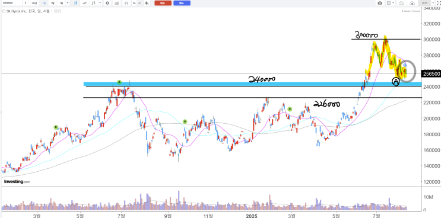
Task: Click 160000 on the price axis
Action: (432, 150)
